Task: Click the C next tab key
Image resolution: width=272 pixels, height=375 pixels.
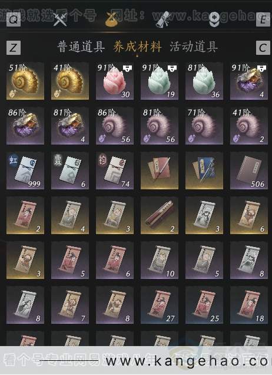Action: pos(263,48)
